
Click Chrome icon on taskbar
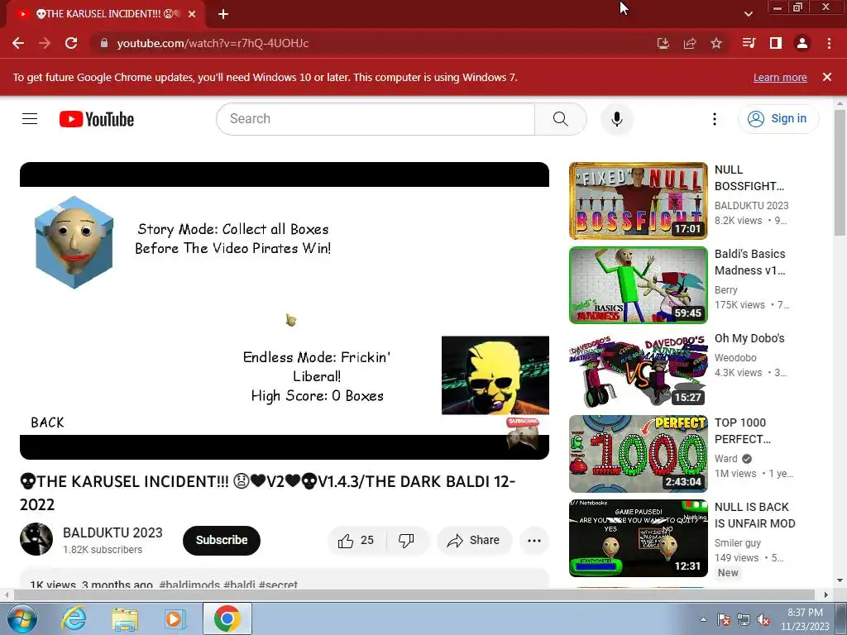coord(227,618)
